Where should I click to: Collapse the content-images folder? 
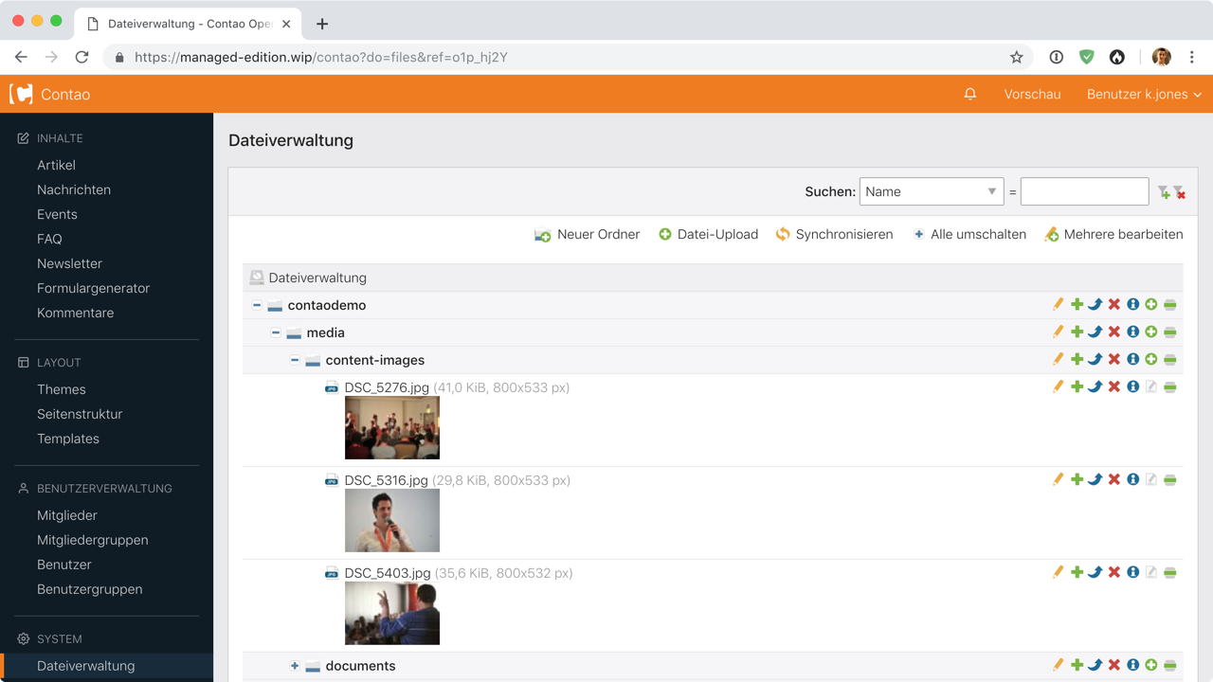tap(295, 360)
